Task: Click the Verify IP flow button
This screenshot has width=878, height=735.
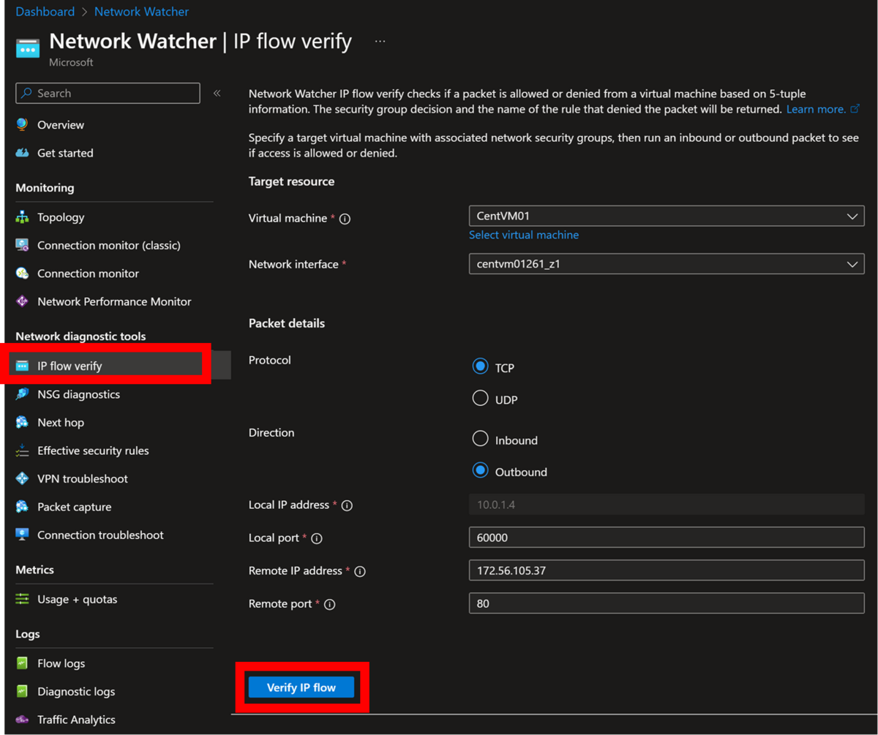Action: coord(301,687)
